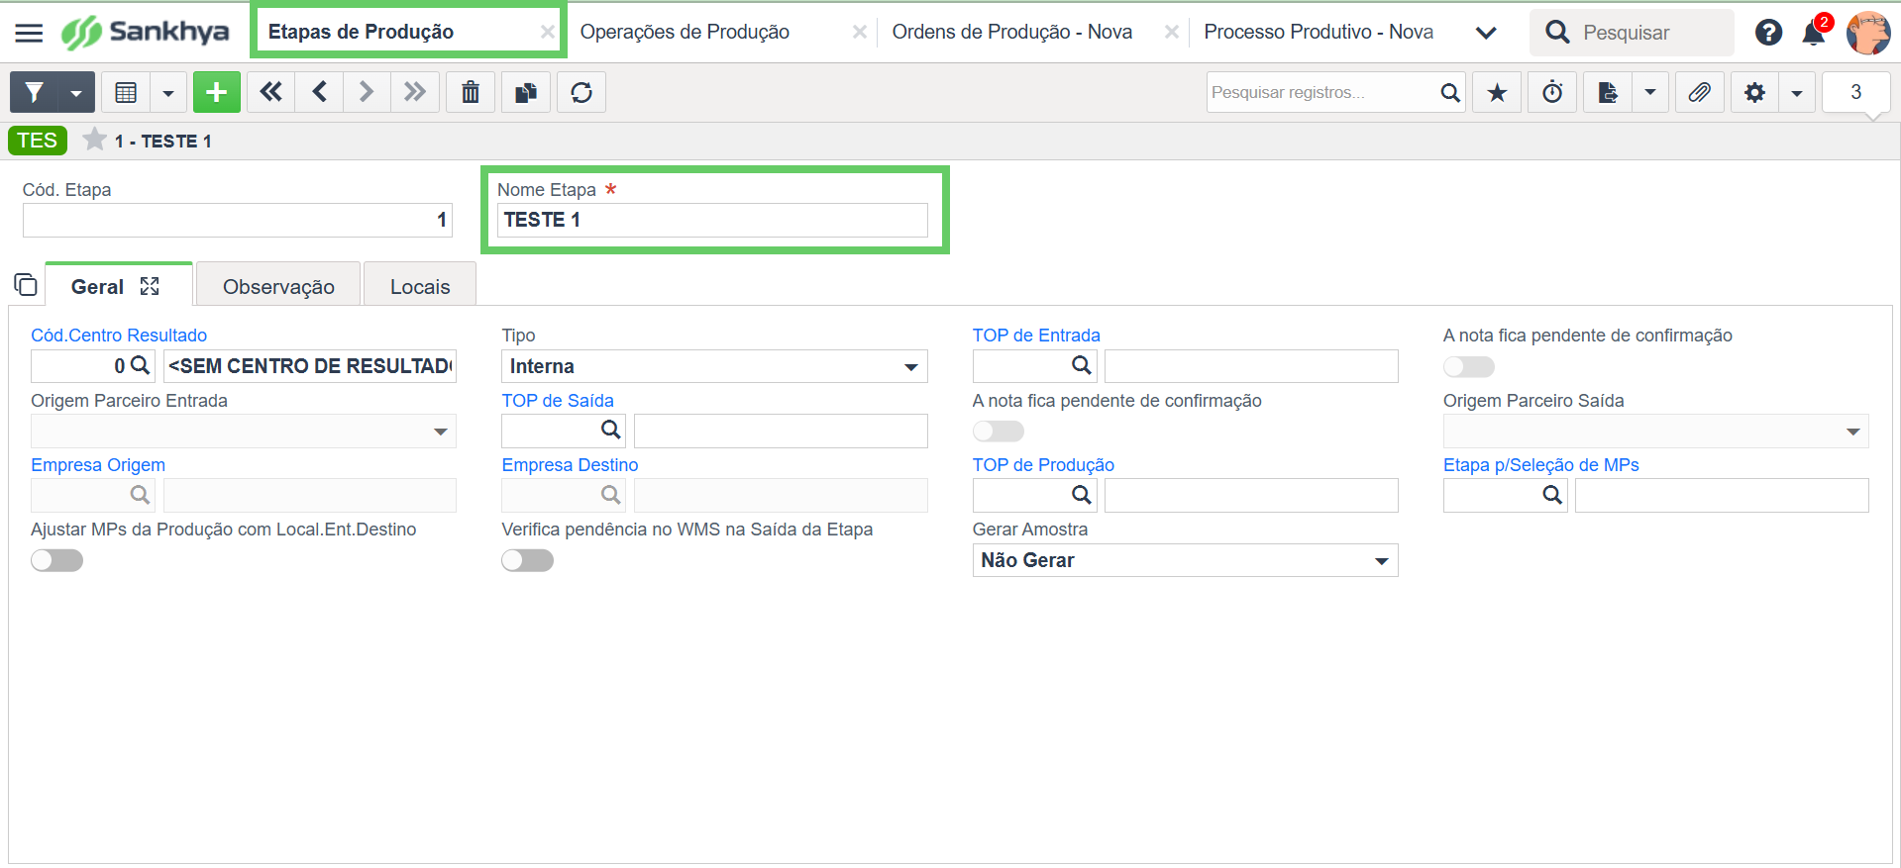Refresh the record
Viewport: 1901px width, 868px height.
coord(581,92)
